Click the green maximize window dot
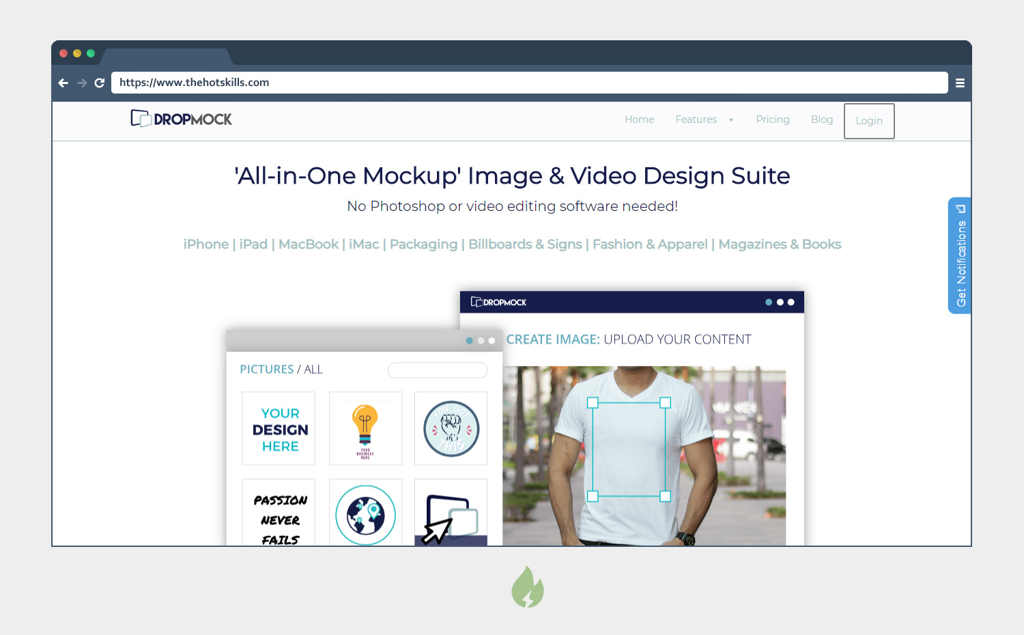 pos(91,53)
